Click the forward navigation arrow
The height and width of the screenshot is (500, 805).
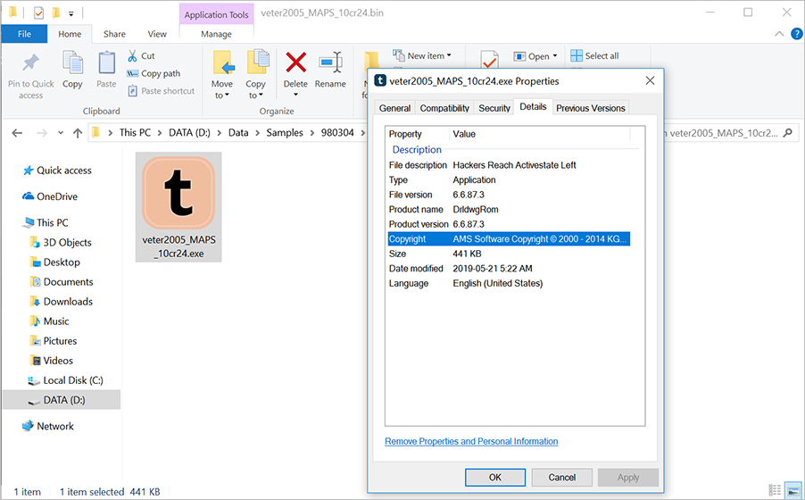pyautogui.click(x=42, y=133)
